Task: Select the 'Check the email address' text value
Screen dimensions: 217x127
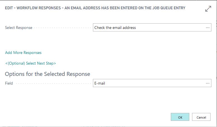Action: (x=115, y=28)
